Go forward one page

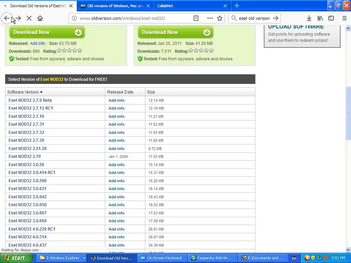pos(18,18)
